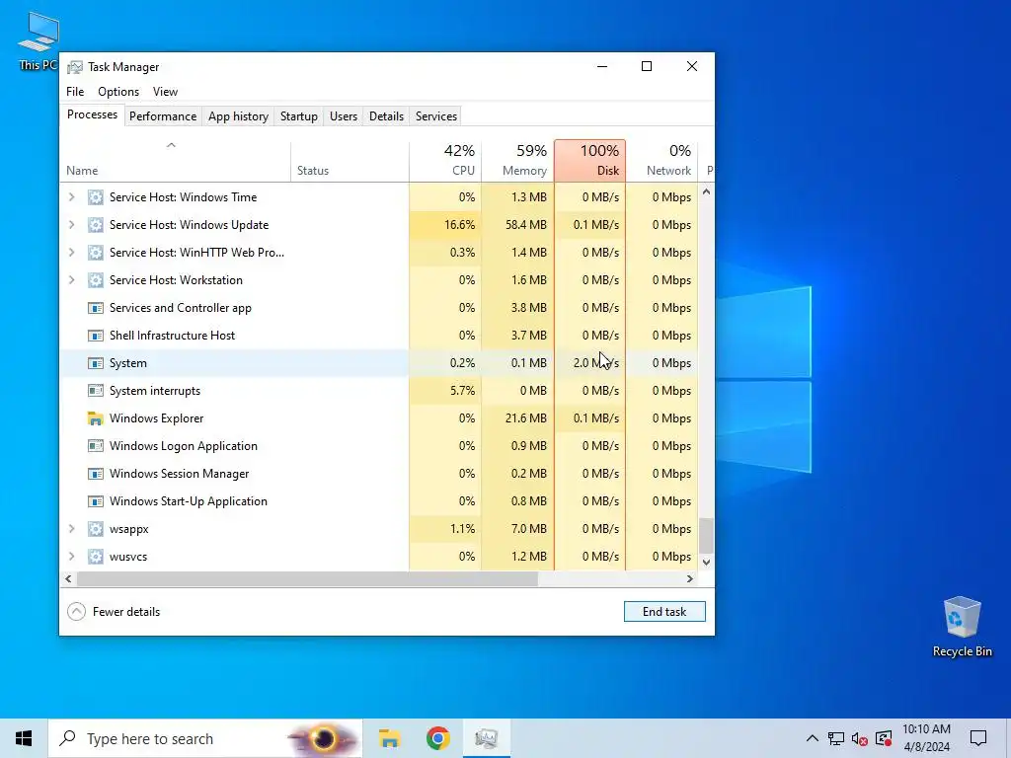Switch to the Users tab
This screenshot has width=1011, height=758.
pyautogui.click(x=343, y=116)
